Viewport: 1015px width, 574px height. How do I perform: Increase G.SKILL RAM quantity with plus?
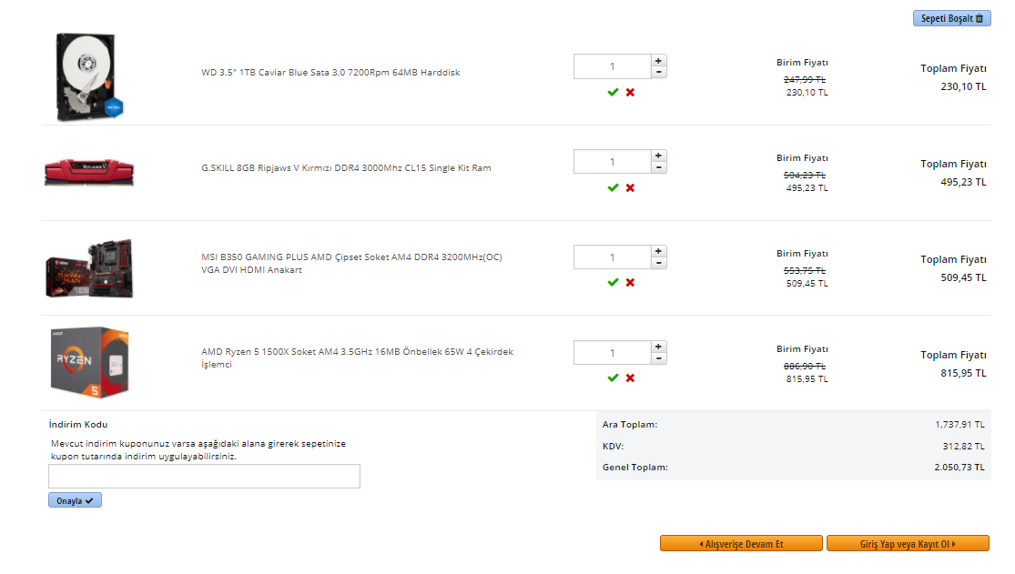tap(658, 156)
